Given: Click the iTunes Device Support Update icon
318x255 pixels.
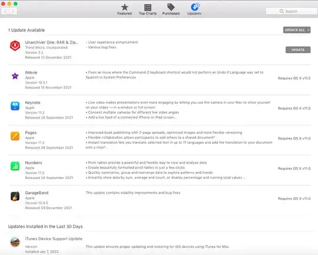Looking at the screenshot, I should pyautogui.click(x=15, y=242).
